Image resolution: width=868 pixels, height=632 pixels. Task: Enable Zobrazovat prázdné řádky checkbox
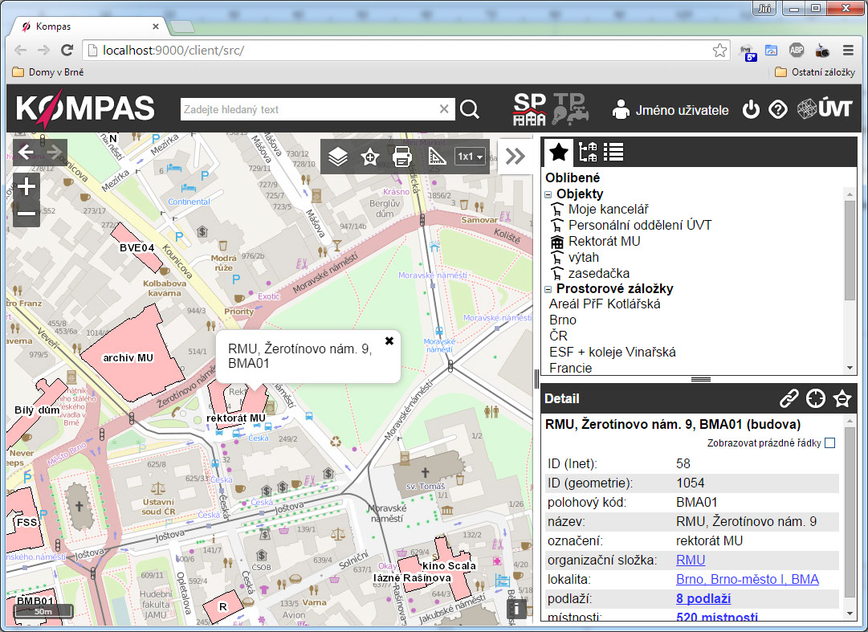(829, 443)
